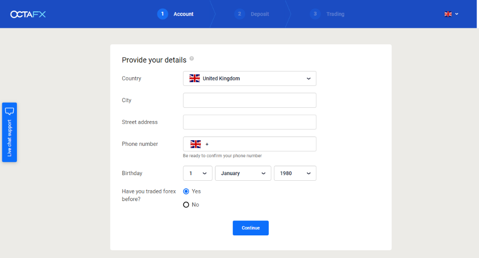Image resolution: width=479 pixels, height=258 pixels.
Task: Click the step 2 circle icon
Action: (x=239, y=14)
